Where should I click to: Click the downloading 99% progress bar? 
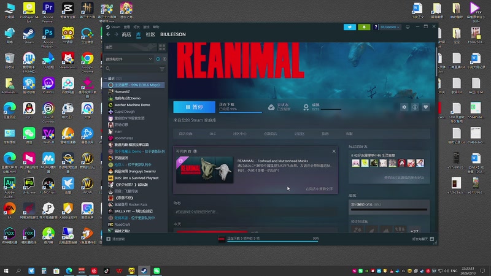click(x=240, y=112)
